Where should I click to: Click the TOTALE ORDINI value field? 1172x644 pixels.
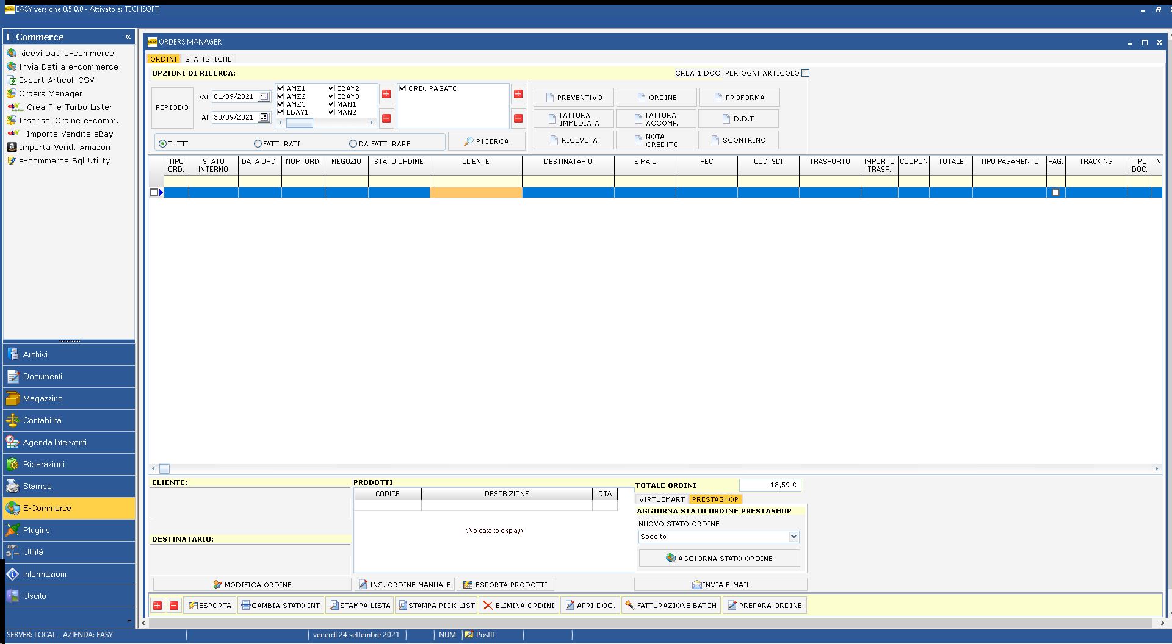click(x=770, y=485)
